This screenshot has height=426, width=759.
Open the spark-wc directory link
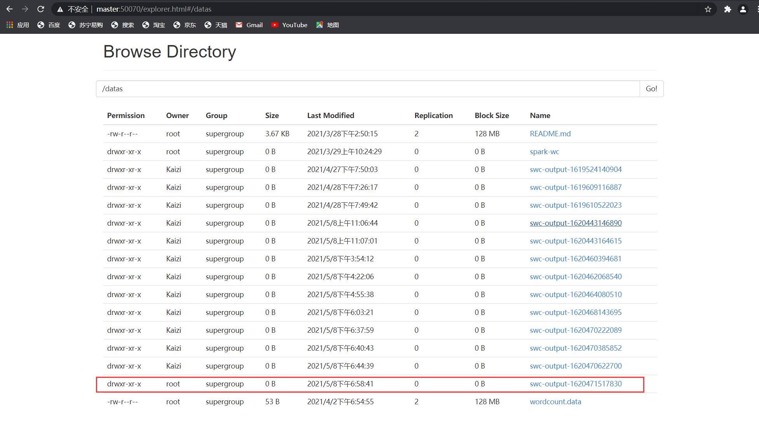pyautogui.click(x=544, y=151)
